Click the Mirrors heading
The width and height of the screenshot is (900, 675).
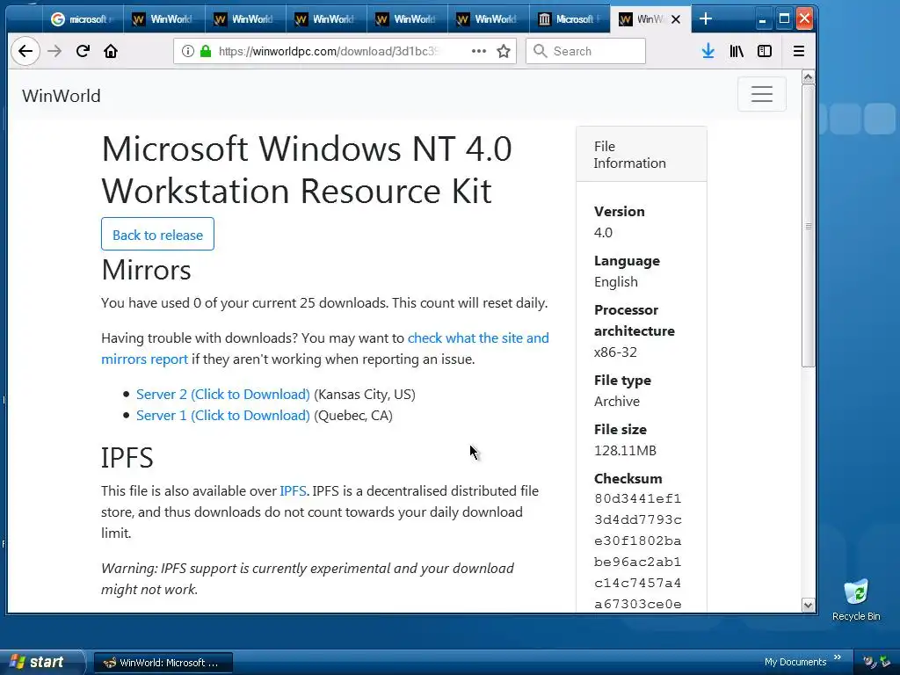click(146, 270)
